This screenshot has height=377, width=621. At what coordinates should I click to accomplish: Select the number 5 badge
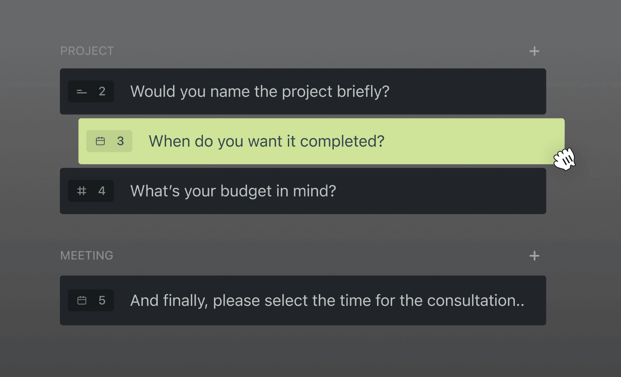click(x=102, y=301)
